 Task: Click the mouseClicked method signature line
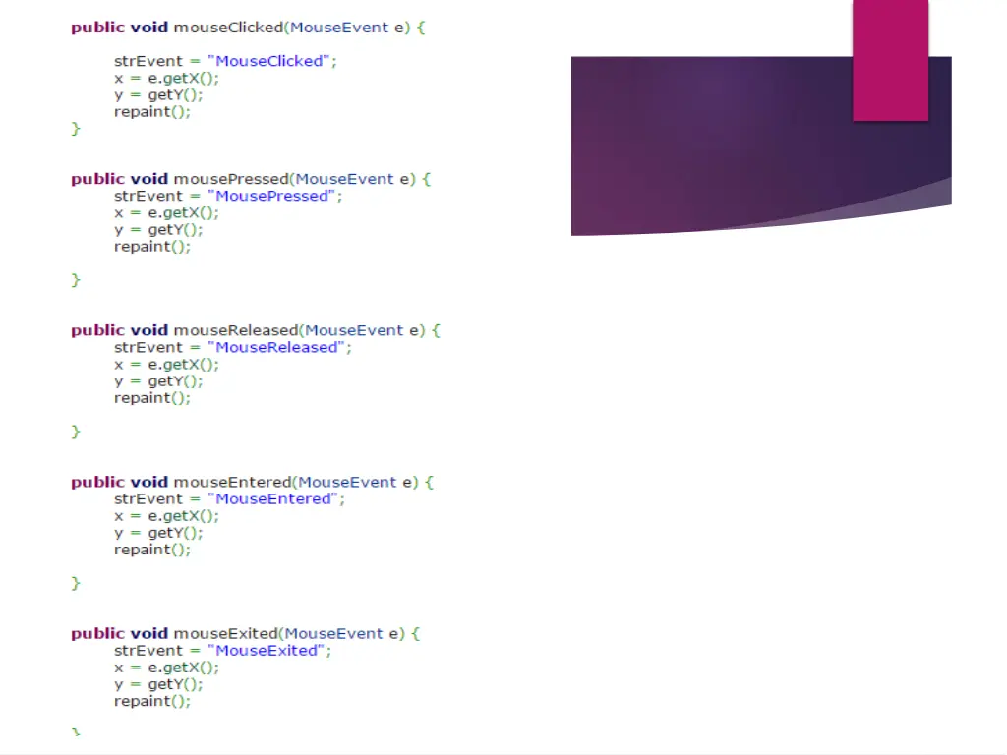point(248,28)
